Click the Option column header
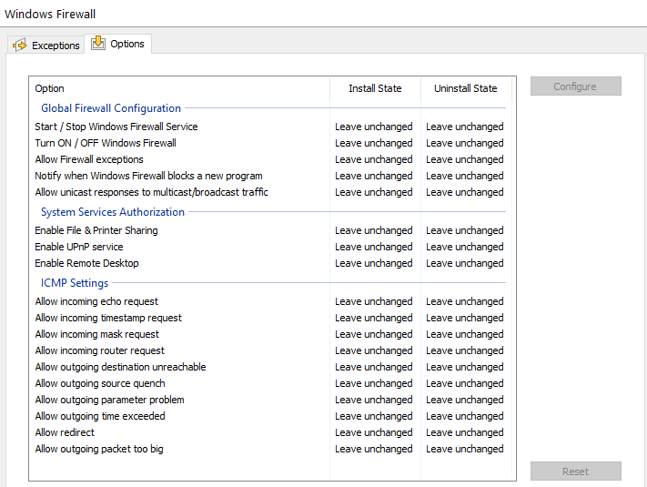647x487 pixels. 179,88
